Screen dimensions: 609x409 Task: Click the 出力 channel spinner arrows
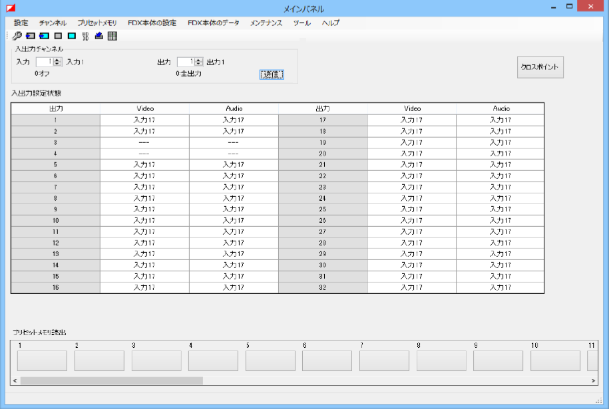199,62
